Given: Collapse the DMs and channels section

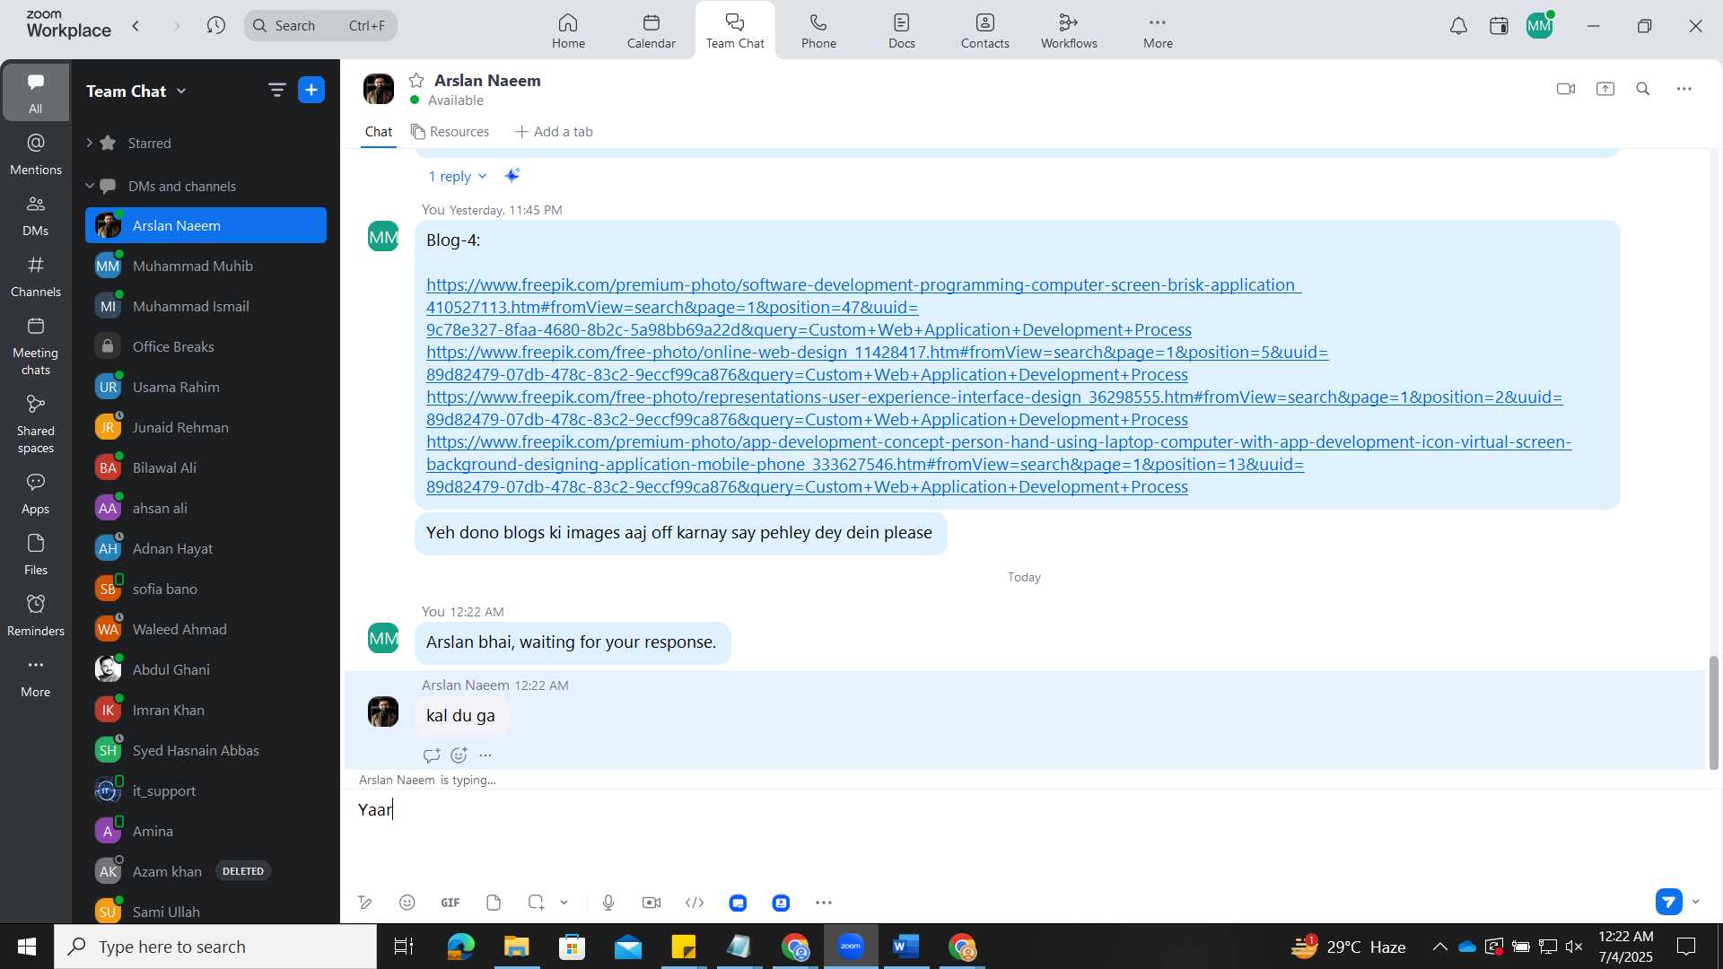Looking at the screenshot, I should 90,186.
